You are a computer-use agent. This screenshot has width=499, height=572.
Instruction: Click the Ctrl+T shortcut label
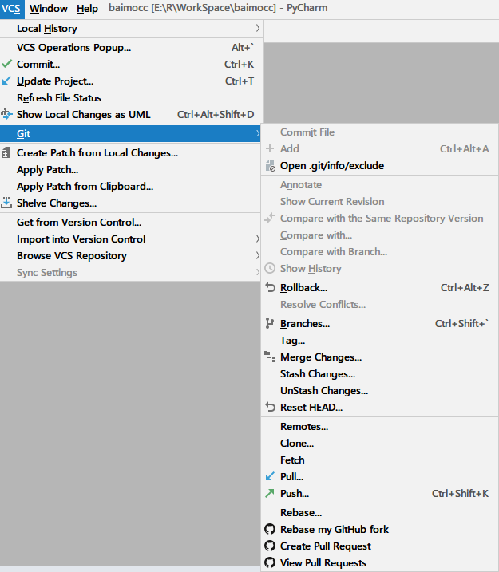(240, 81)
